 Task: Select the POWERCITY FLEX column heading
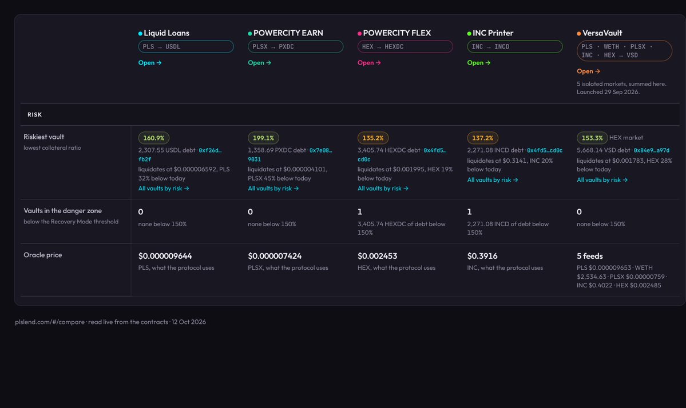click(x=397, y=33)
